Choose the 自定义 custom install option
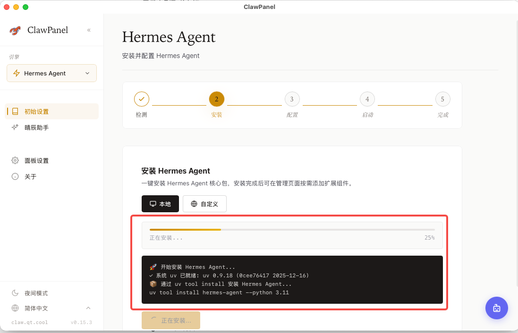Image resolution: width=518 pixels, height=333 pixels. pyautogui.click(x=204, y=204)
